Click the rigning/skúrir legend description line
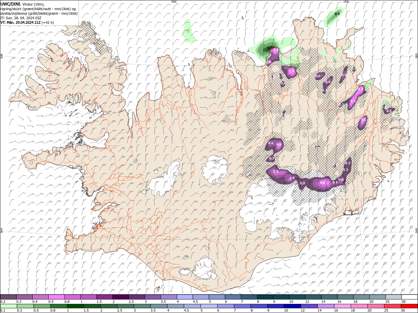Image resolution: width=418 pixels, height=313 pixels. pos(38,9)
